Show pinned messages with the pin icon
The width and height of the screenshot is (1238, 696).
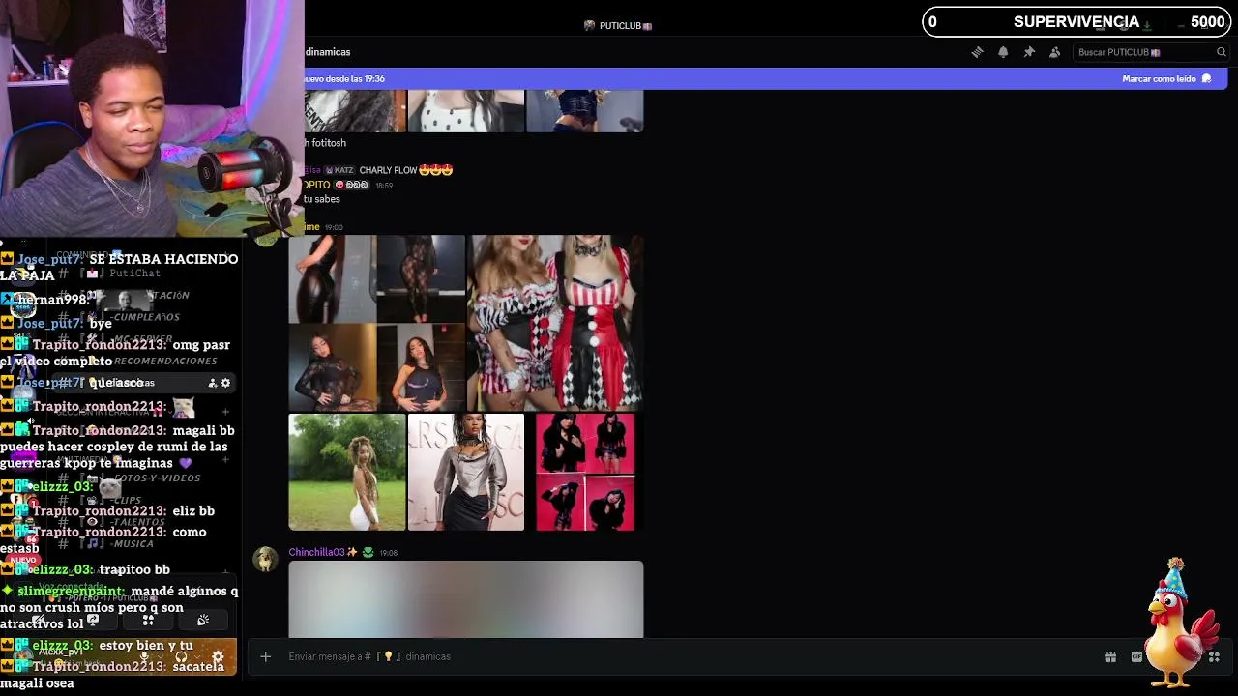coord(1029,52)
